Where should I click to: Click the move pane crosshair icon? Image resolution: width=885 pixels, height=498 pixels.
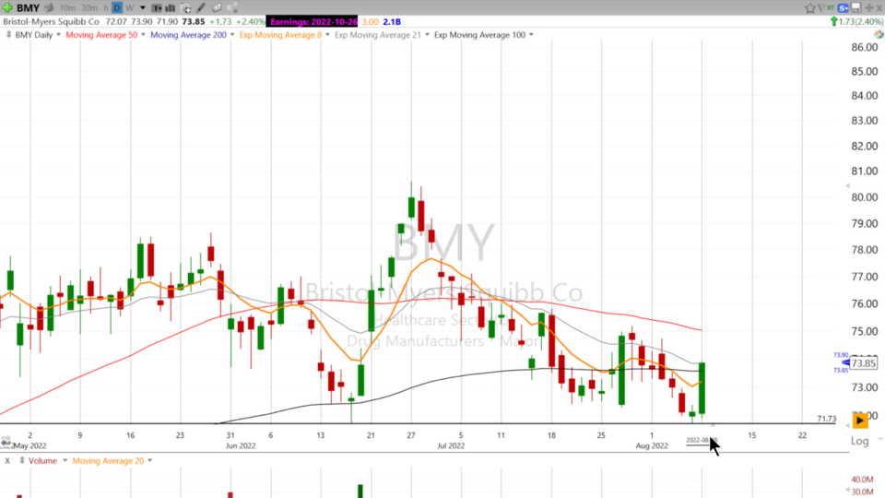[869, 8]
